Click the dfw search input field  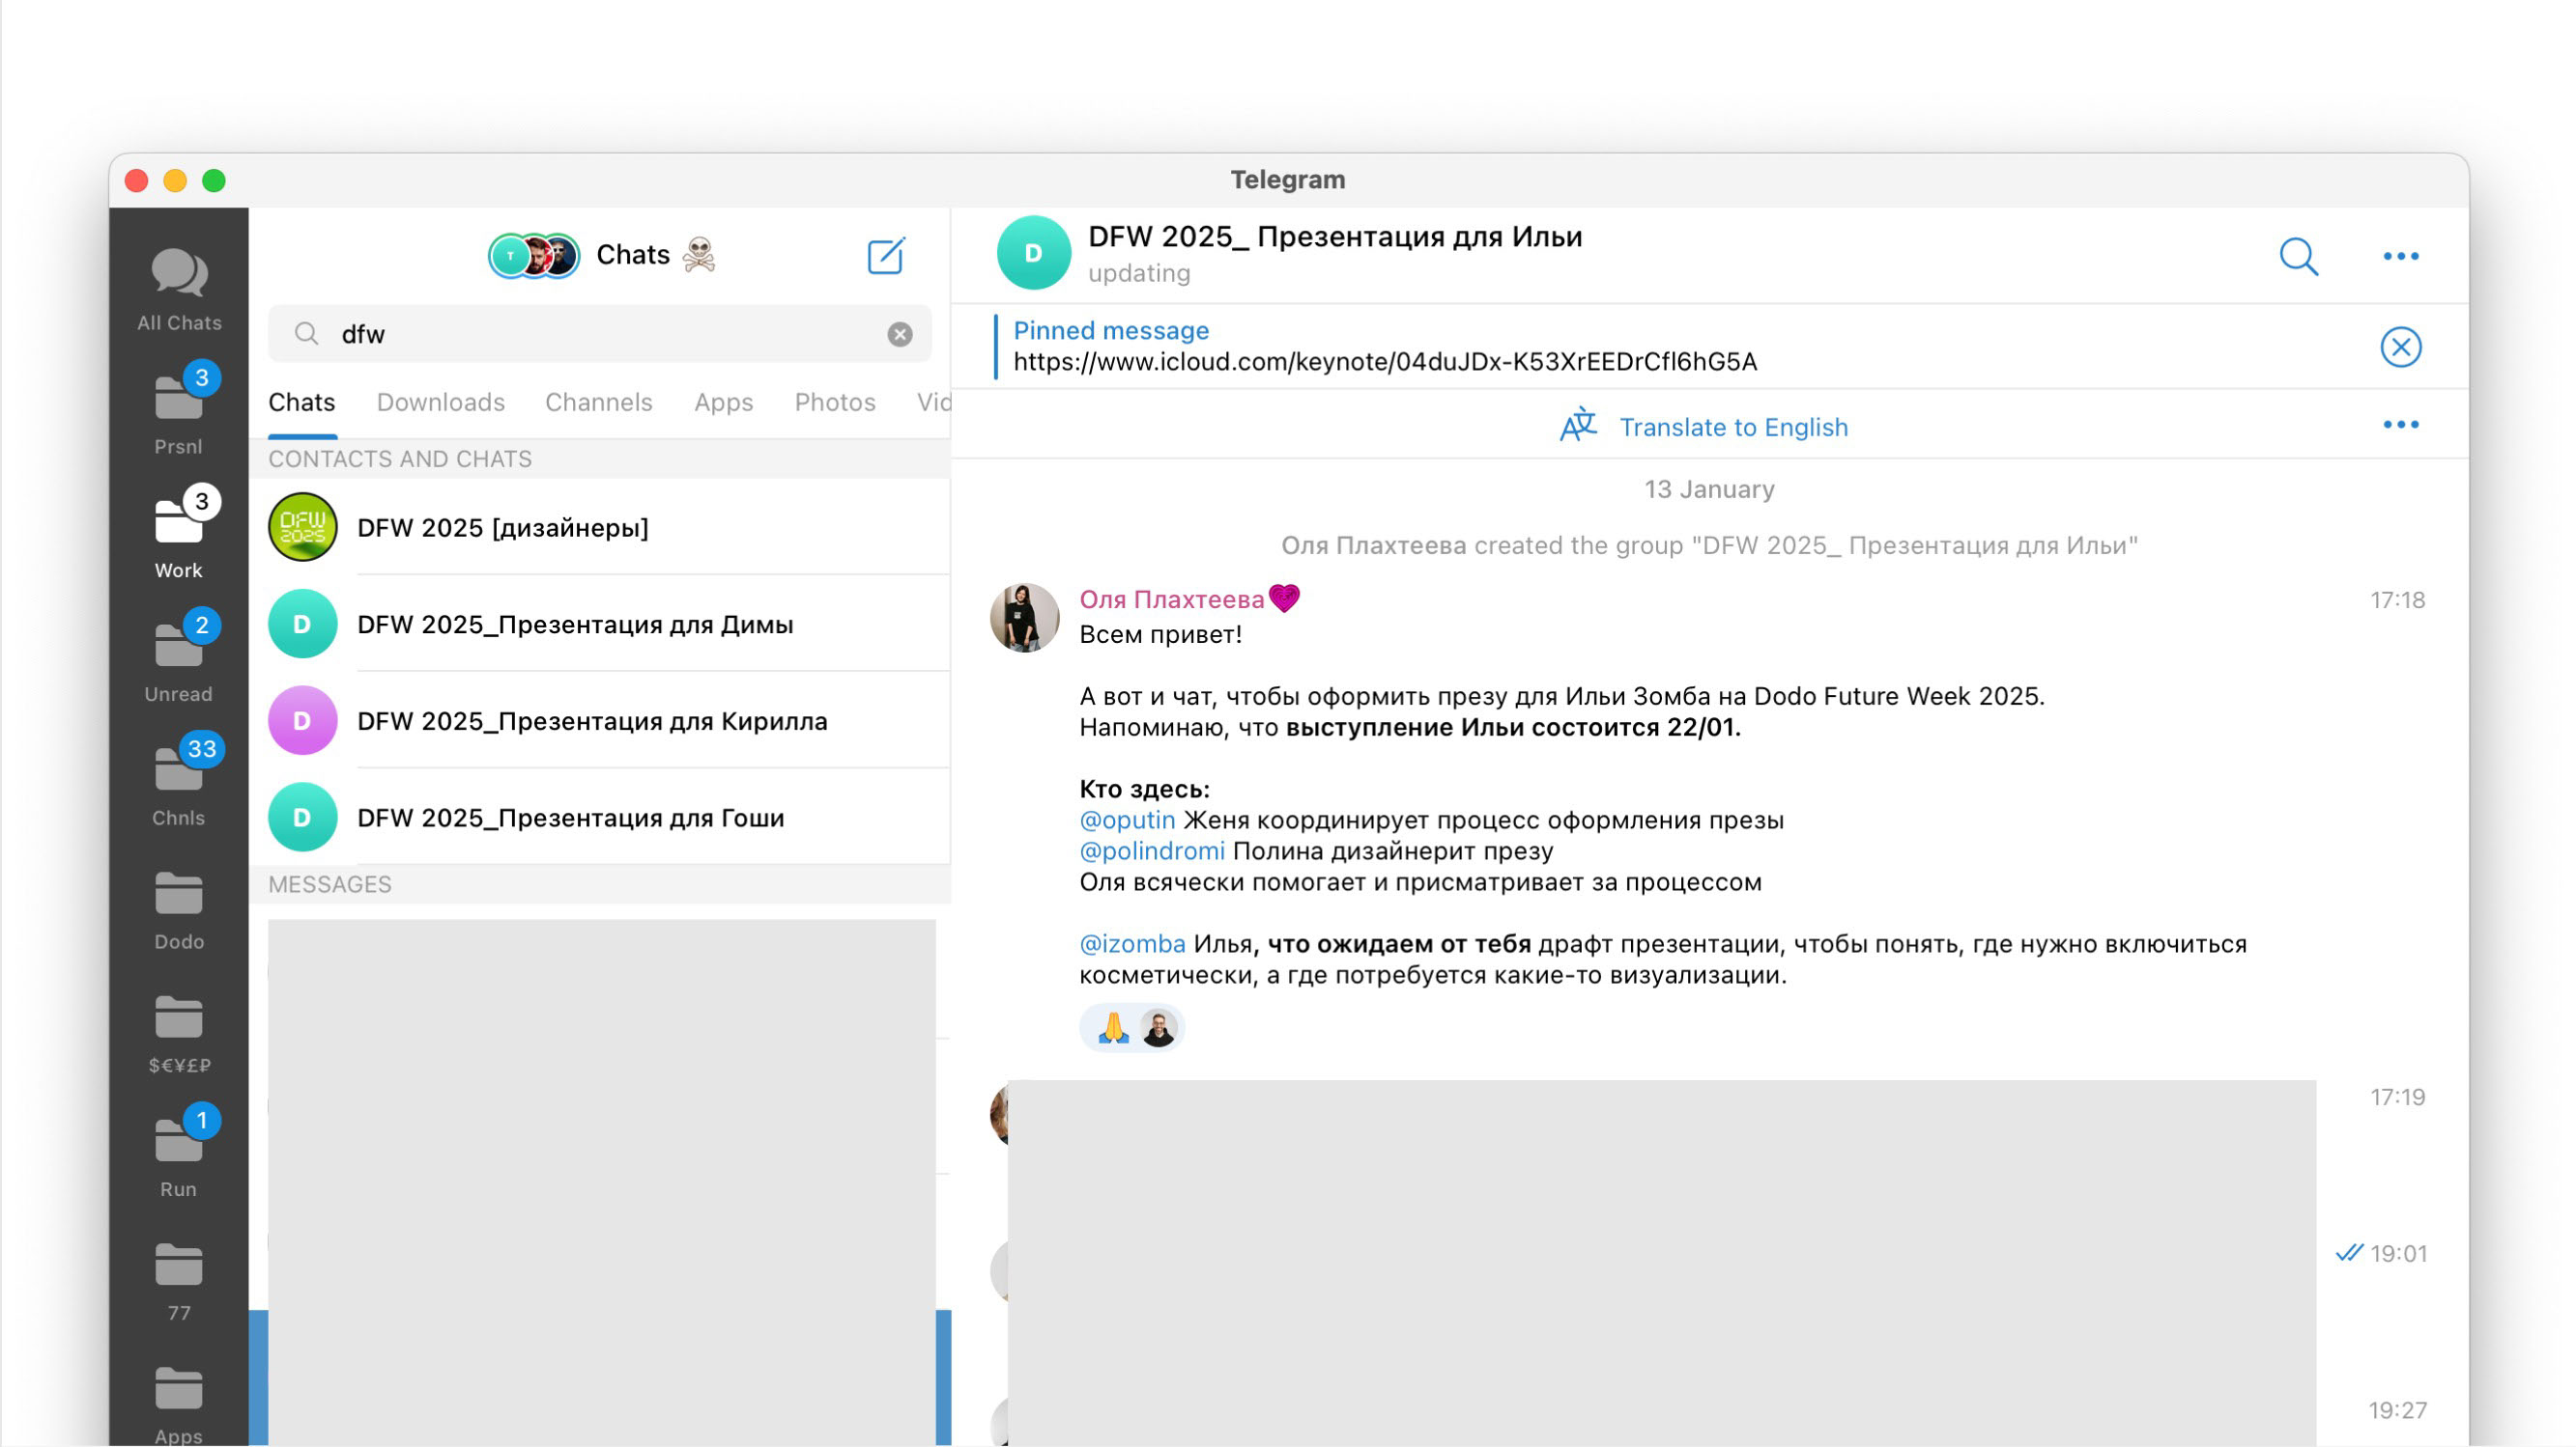pyautogui.click(x=600, y=334)
